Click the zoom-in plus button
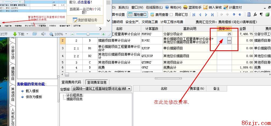 click(x=103, y=34)
